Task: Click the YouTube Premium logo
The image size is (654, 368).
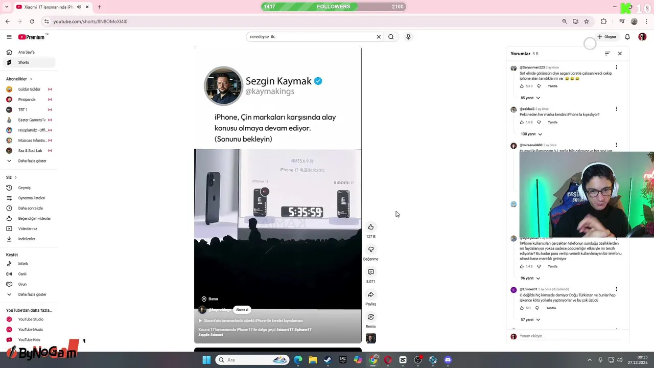Action: [x=32, y=37]
